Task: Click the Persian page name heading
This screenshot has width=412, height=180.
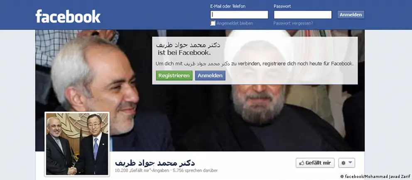Action: [155, 163]
